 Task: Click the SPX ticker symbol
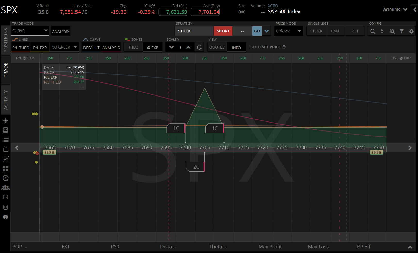click(9, 10)
